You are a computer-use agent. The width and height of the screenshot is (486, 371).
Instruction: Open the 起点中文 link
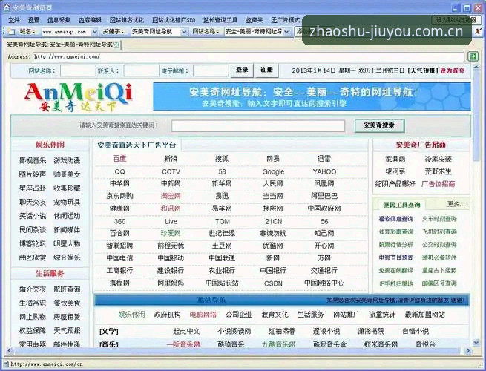(x=186, y=331)
